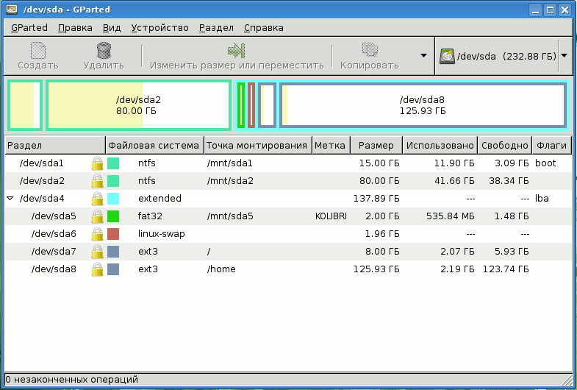Screen dimensions: 577x390
Task: Sort by the Размер column header
Action: (376, 146)
